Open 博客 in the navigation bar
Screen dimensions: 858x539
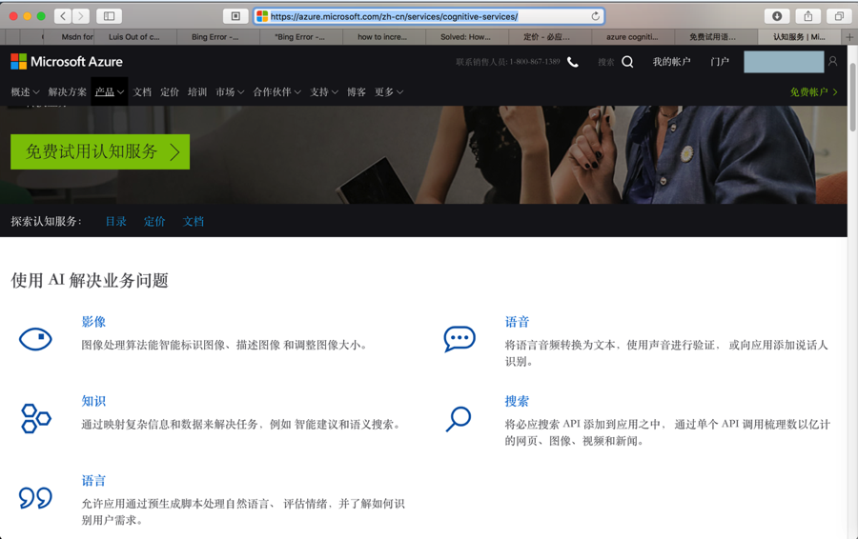click(x=357, y=91)
